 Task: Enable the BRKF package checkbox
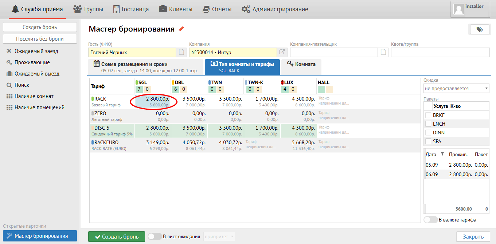(428, 115)
